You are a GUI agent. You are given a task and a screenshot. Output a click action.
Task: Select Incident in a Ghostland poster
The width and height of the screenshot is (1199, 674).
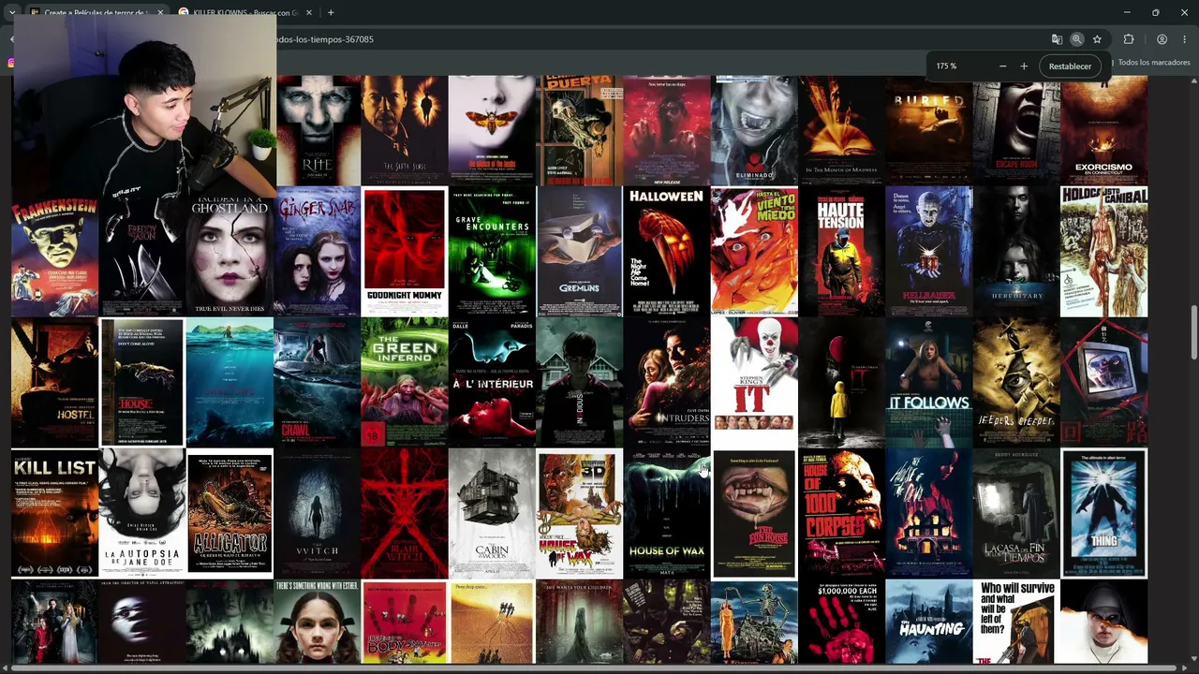pyautogui.click(x=229, y=252)
